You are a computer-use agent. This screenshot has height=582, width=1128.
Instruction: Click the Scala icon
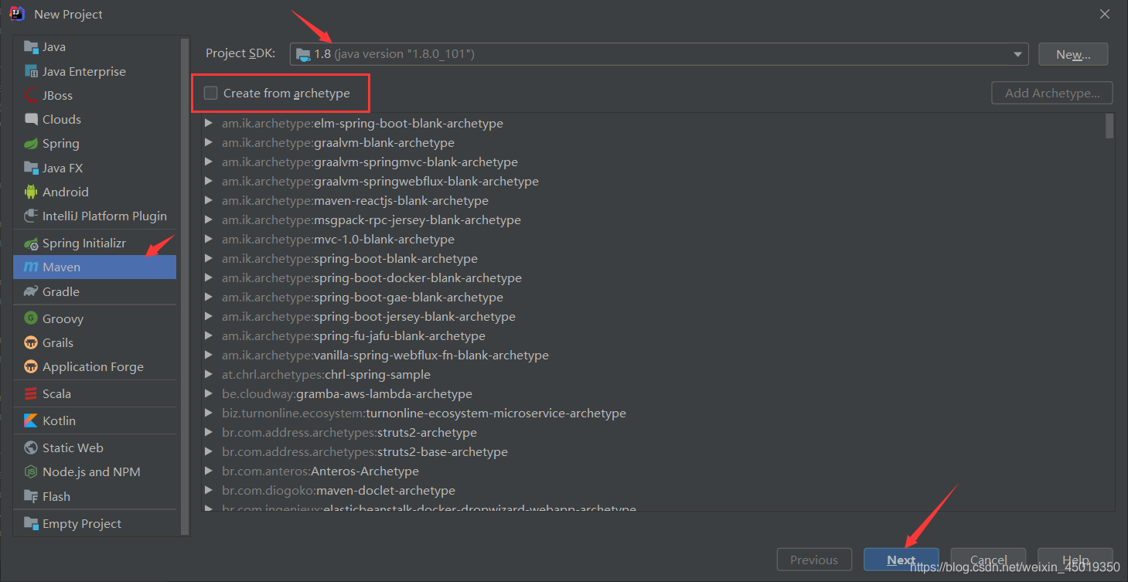coord(31,393)
